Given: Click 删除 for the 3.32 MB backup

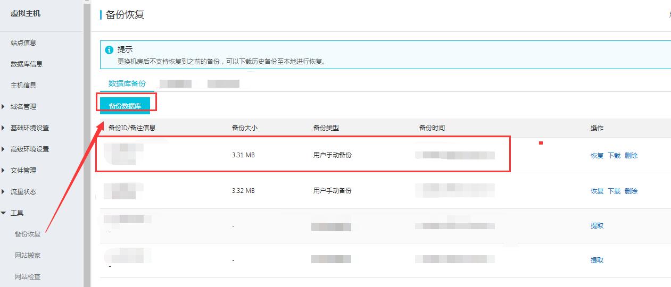Looking at the screenshot, I should [x=631, y=191].
